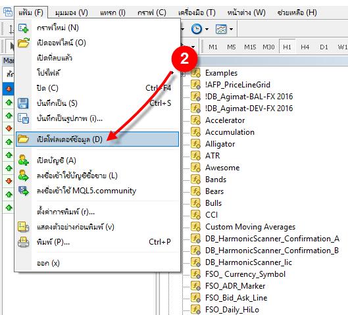Viewport: 348px width, 315px height.
Task: Select the H1 timeframe
Action: pyautogui.click(x=287, y=47)
